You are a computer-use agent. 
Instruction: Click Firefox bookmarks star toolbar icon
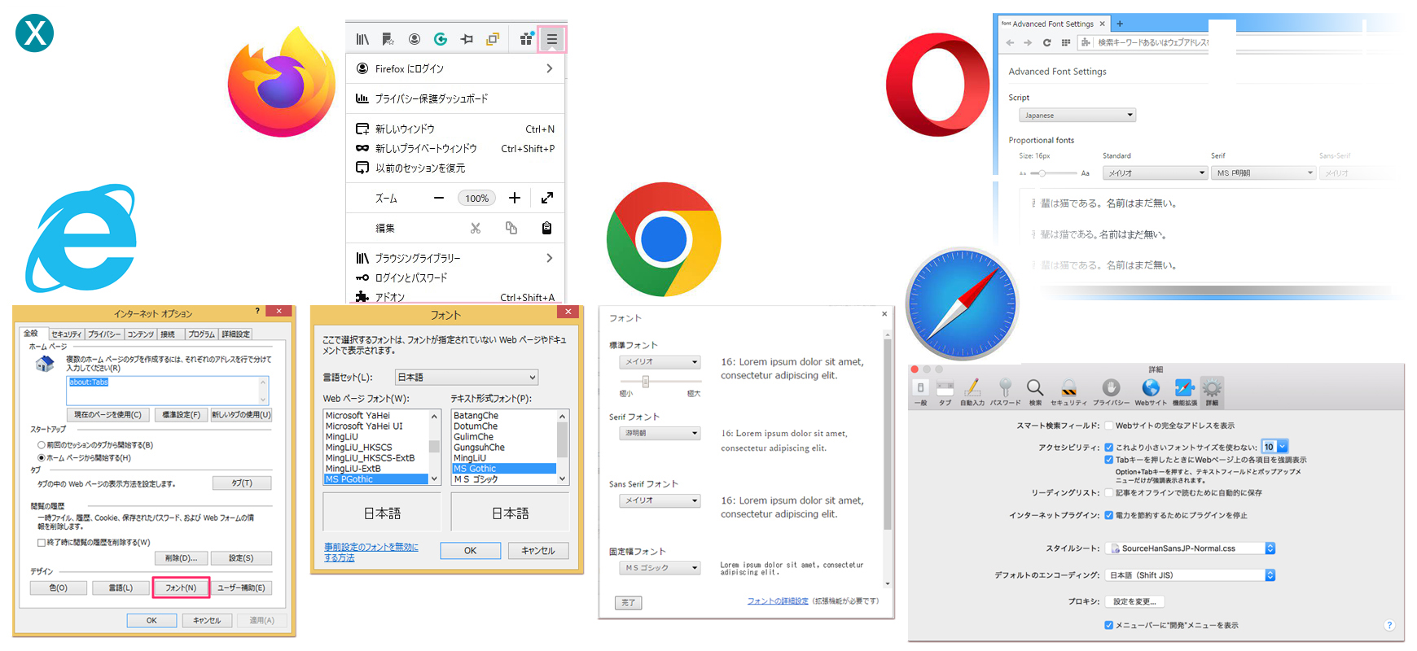click(388, 39)
